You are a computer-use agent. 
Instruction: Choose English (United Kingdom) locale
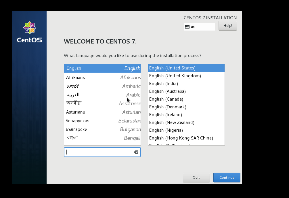[x=175, y=76]
